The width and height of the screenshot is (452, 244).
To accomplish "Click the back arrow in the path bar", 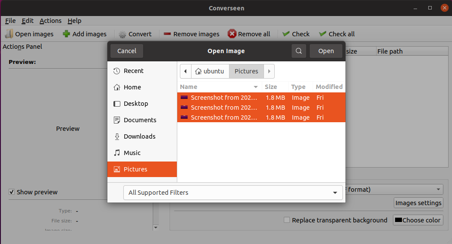I will [x=185, y=71].
